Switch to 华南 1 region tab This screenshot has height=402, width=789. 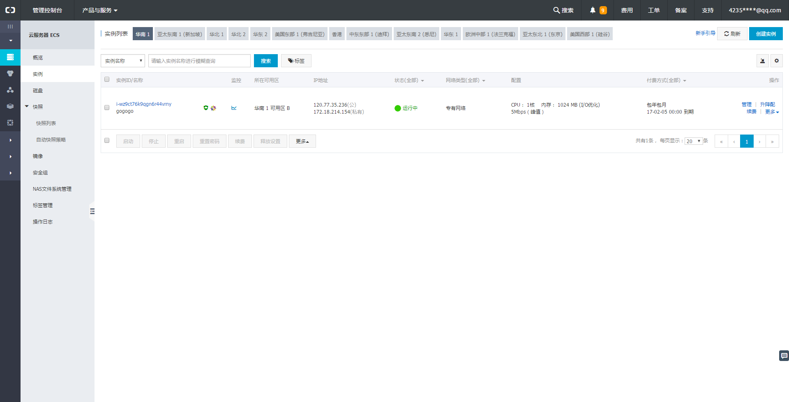coord(143,34)
